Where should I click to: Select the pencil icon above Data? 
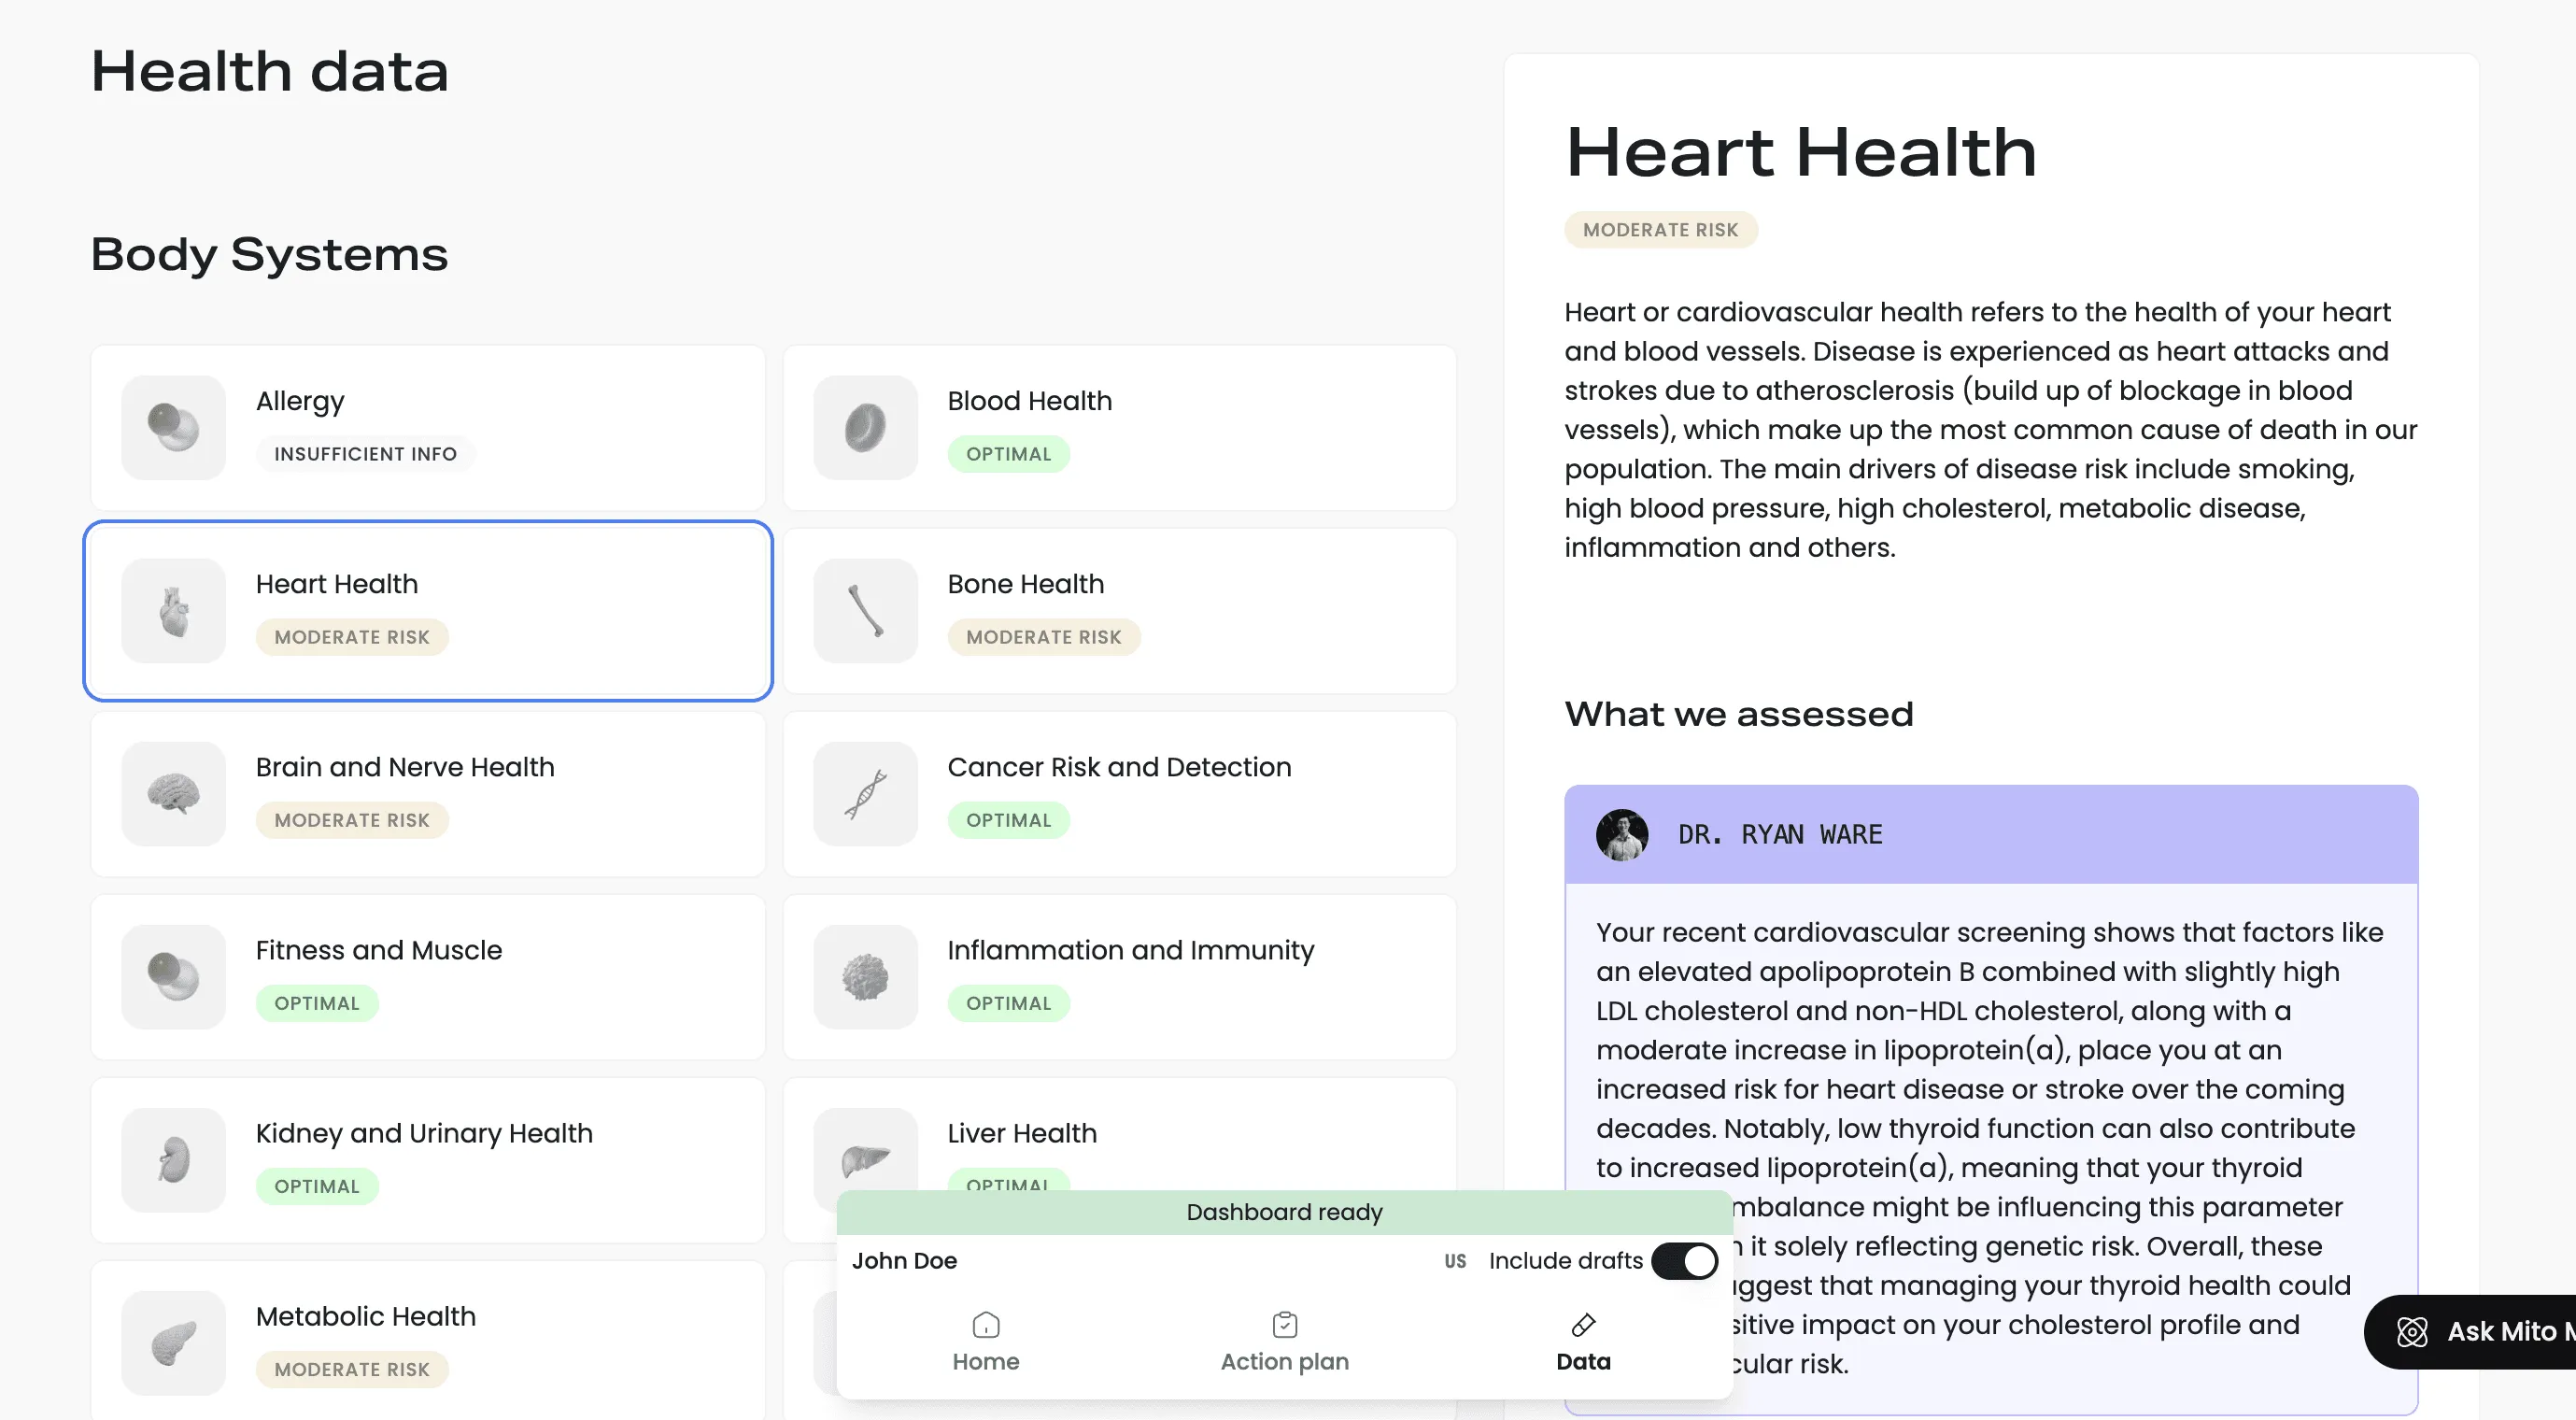[1582, 1324]
